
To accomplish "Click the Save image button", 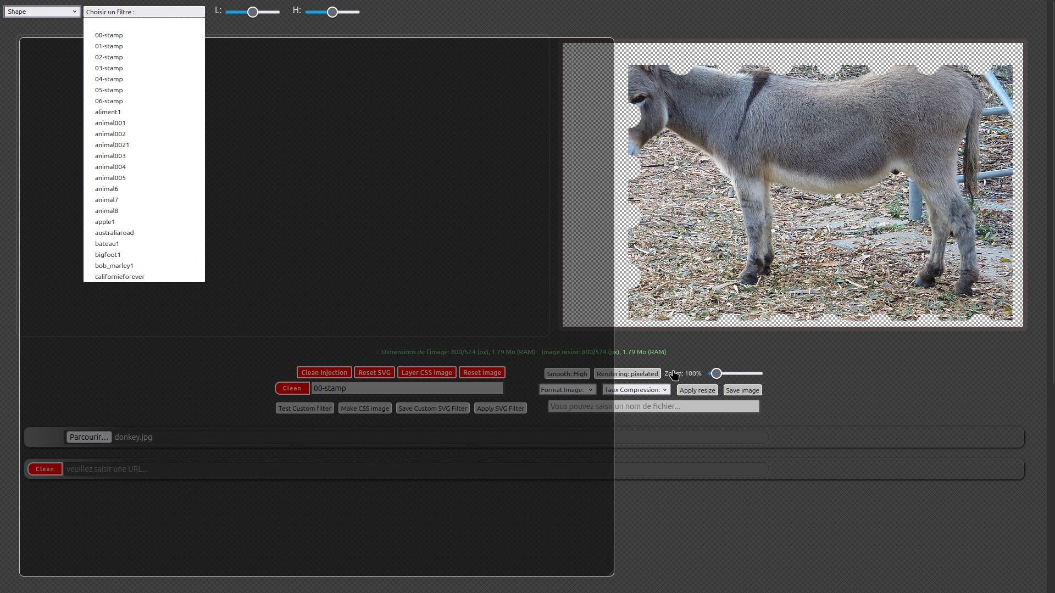I will click(742, 390).
